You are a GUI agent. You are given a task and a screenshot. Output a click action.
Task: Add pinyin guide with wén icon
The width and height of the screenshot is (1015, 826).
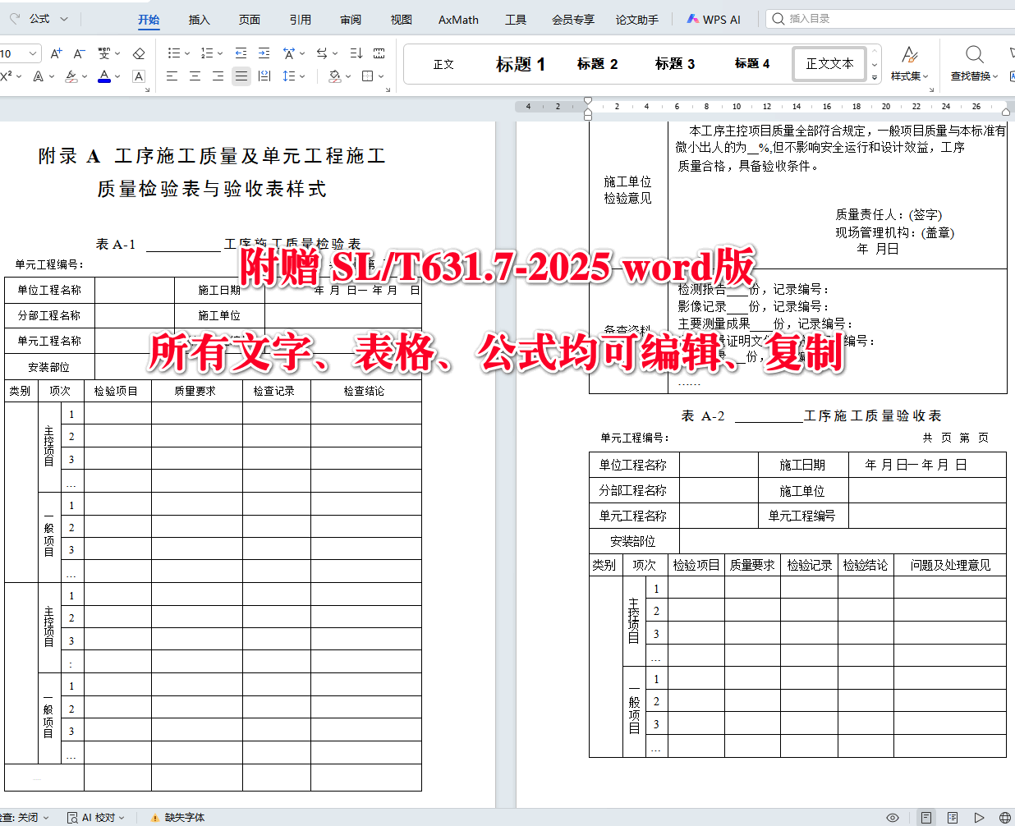click(104, 53)
